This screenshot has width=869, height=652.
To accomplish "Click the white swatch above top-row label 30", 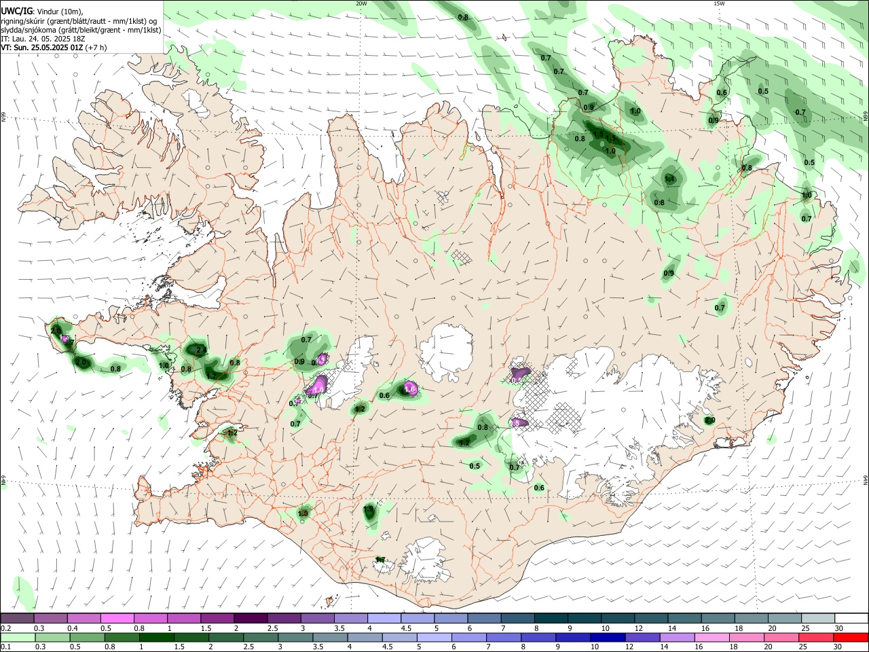I will click(x=851, y=618).
